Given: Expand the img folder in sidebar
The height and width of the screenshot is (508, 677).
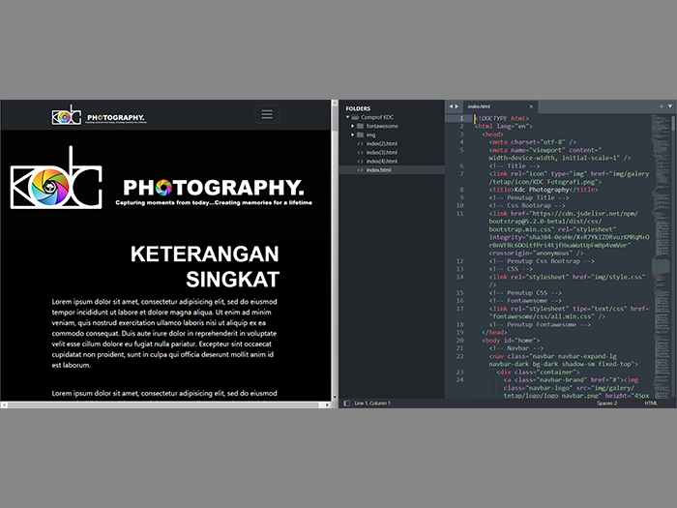Looking at the screenshot, I should click(x=353, y=134).
